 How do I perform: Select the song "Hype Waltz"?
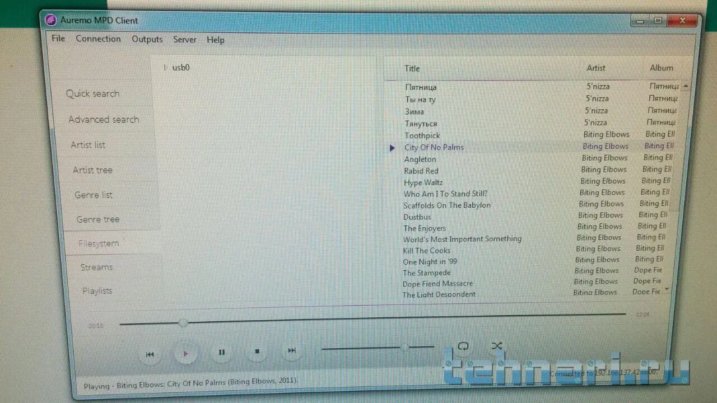coord(423,182)
